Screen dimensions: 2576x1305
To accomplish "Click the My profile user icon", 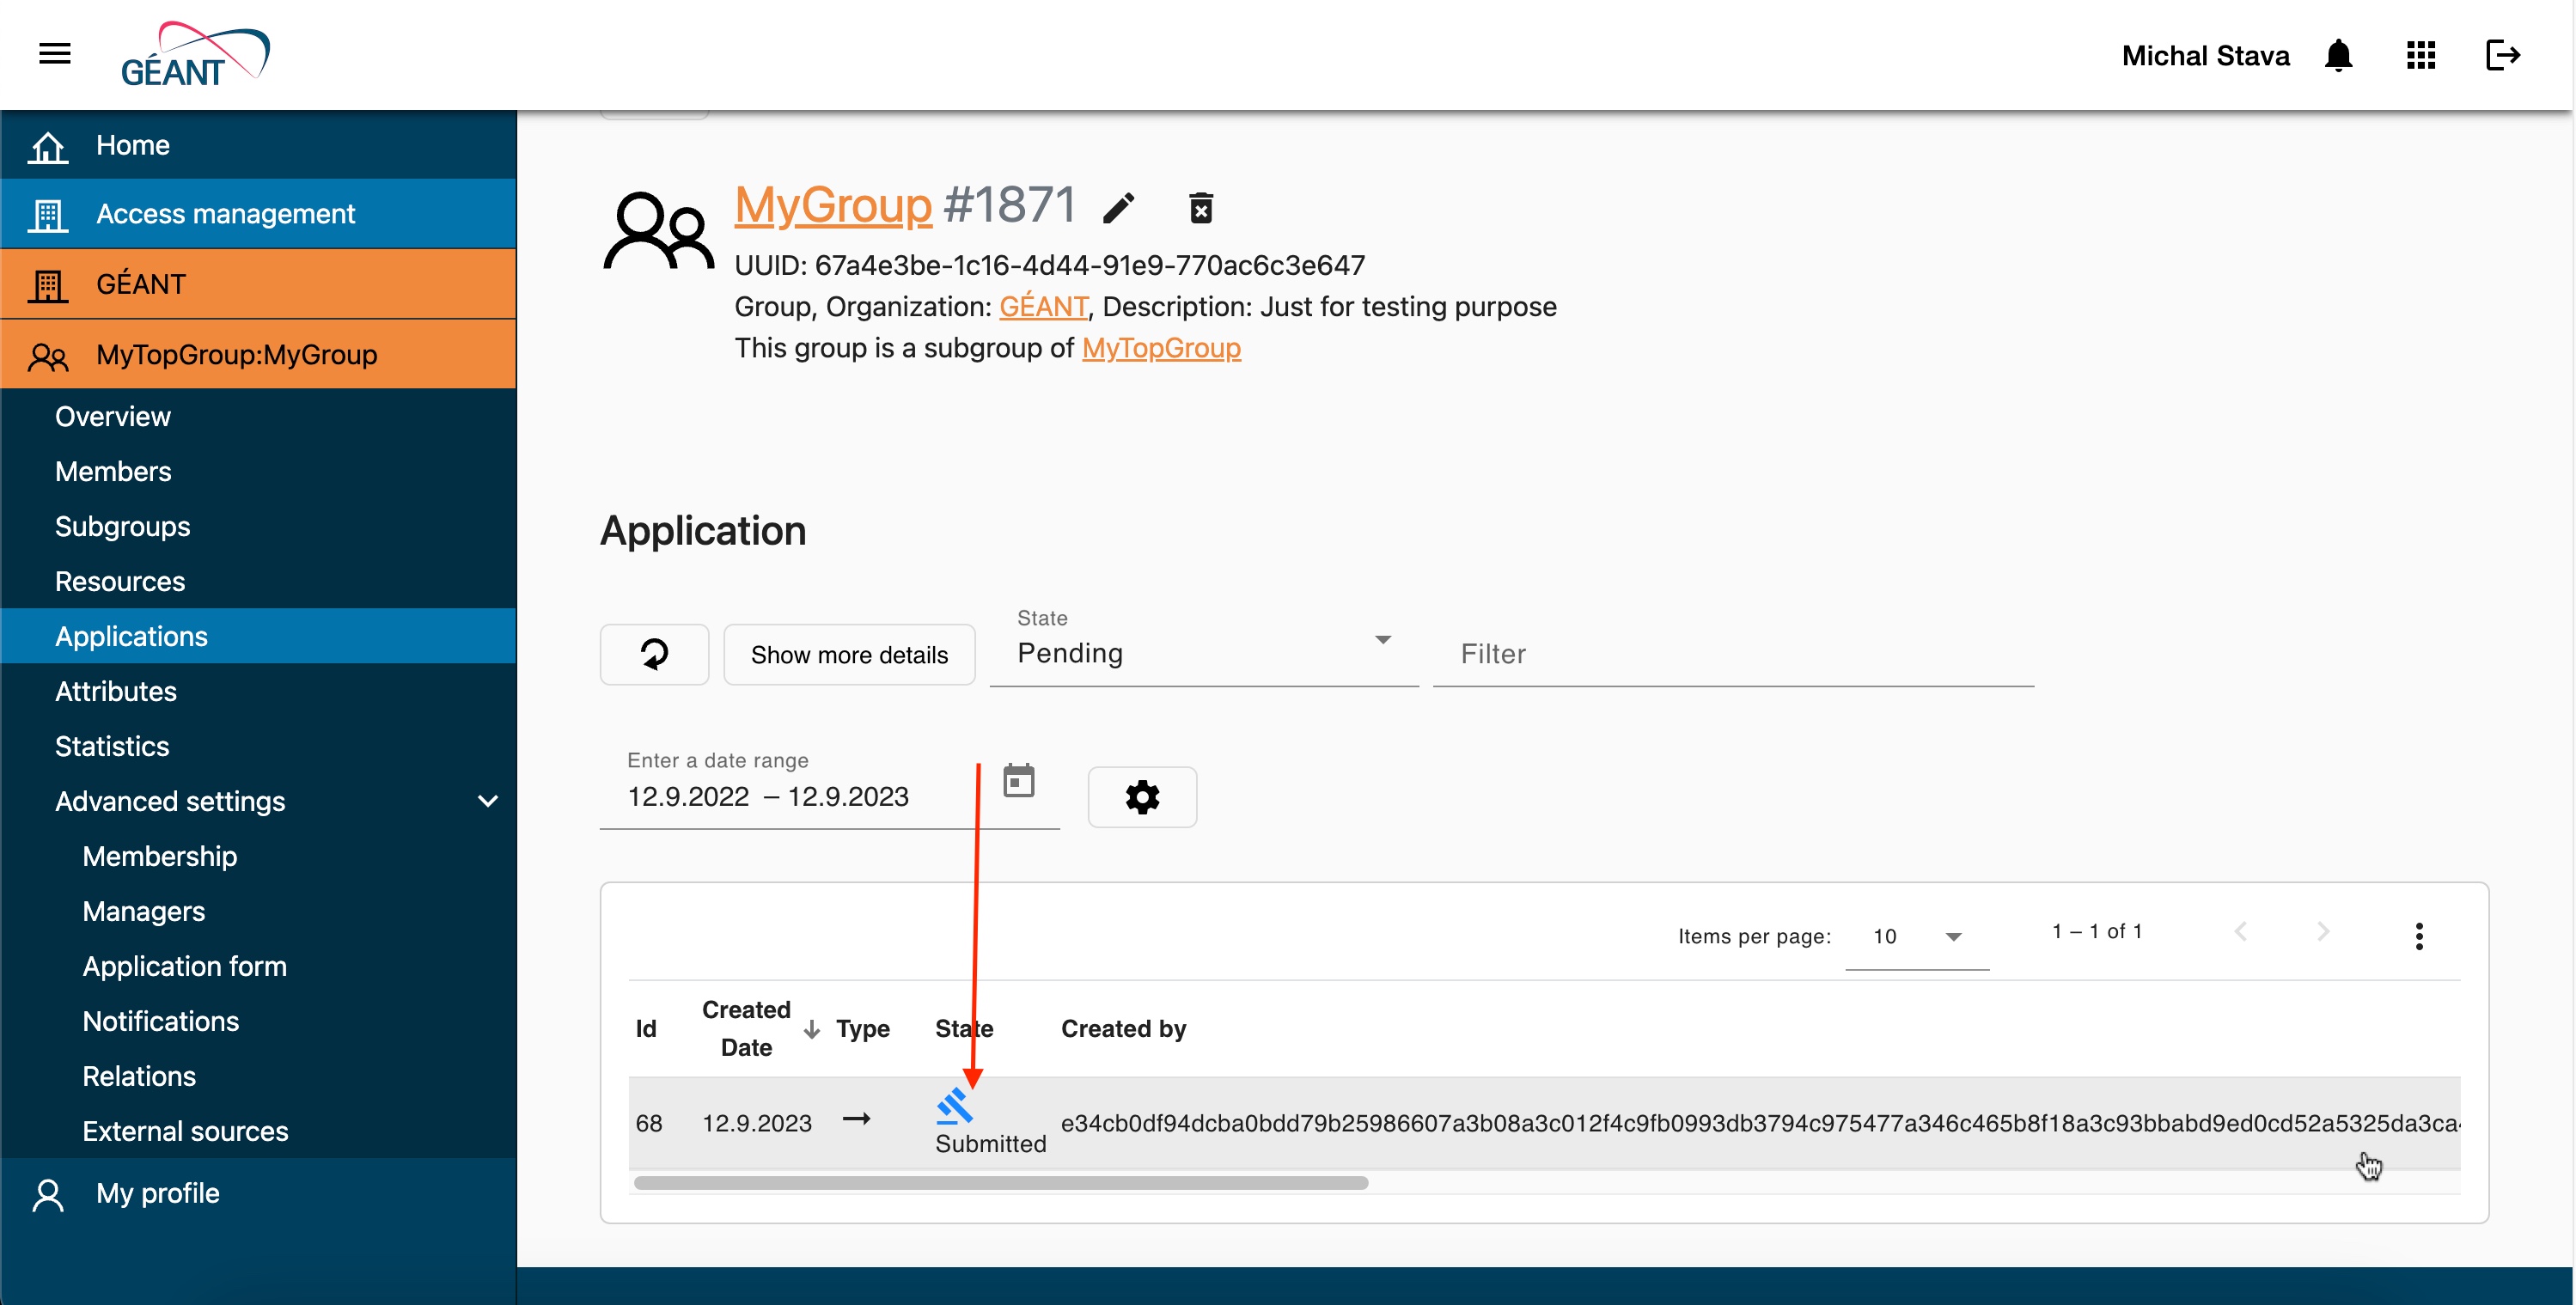I will point(48,1194).
